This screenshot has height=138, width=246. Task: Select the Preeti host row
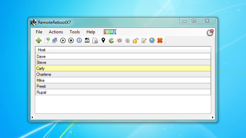click(123, 86)
